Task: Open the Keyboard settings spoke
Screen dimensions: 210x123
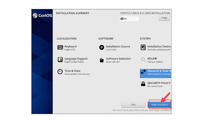Action: [x=67, y=48]
